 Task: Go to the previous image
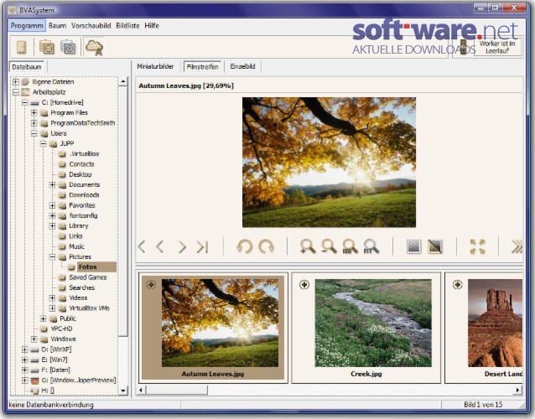coord(160,246)
